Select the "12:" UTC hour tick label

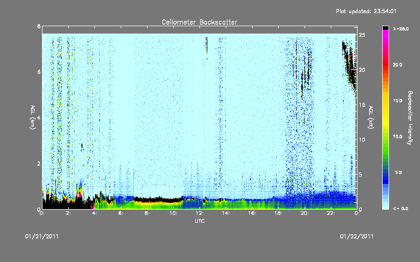tap(199, 213)
